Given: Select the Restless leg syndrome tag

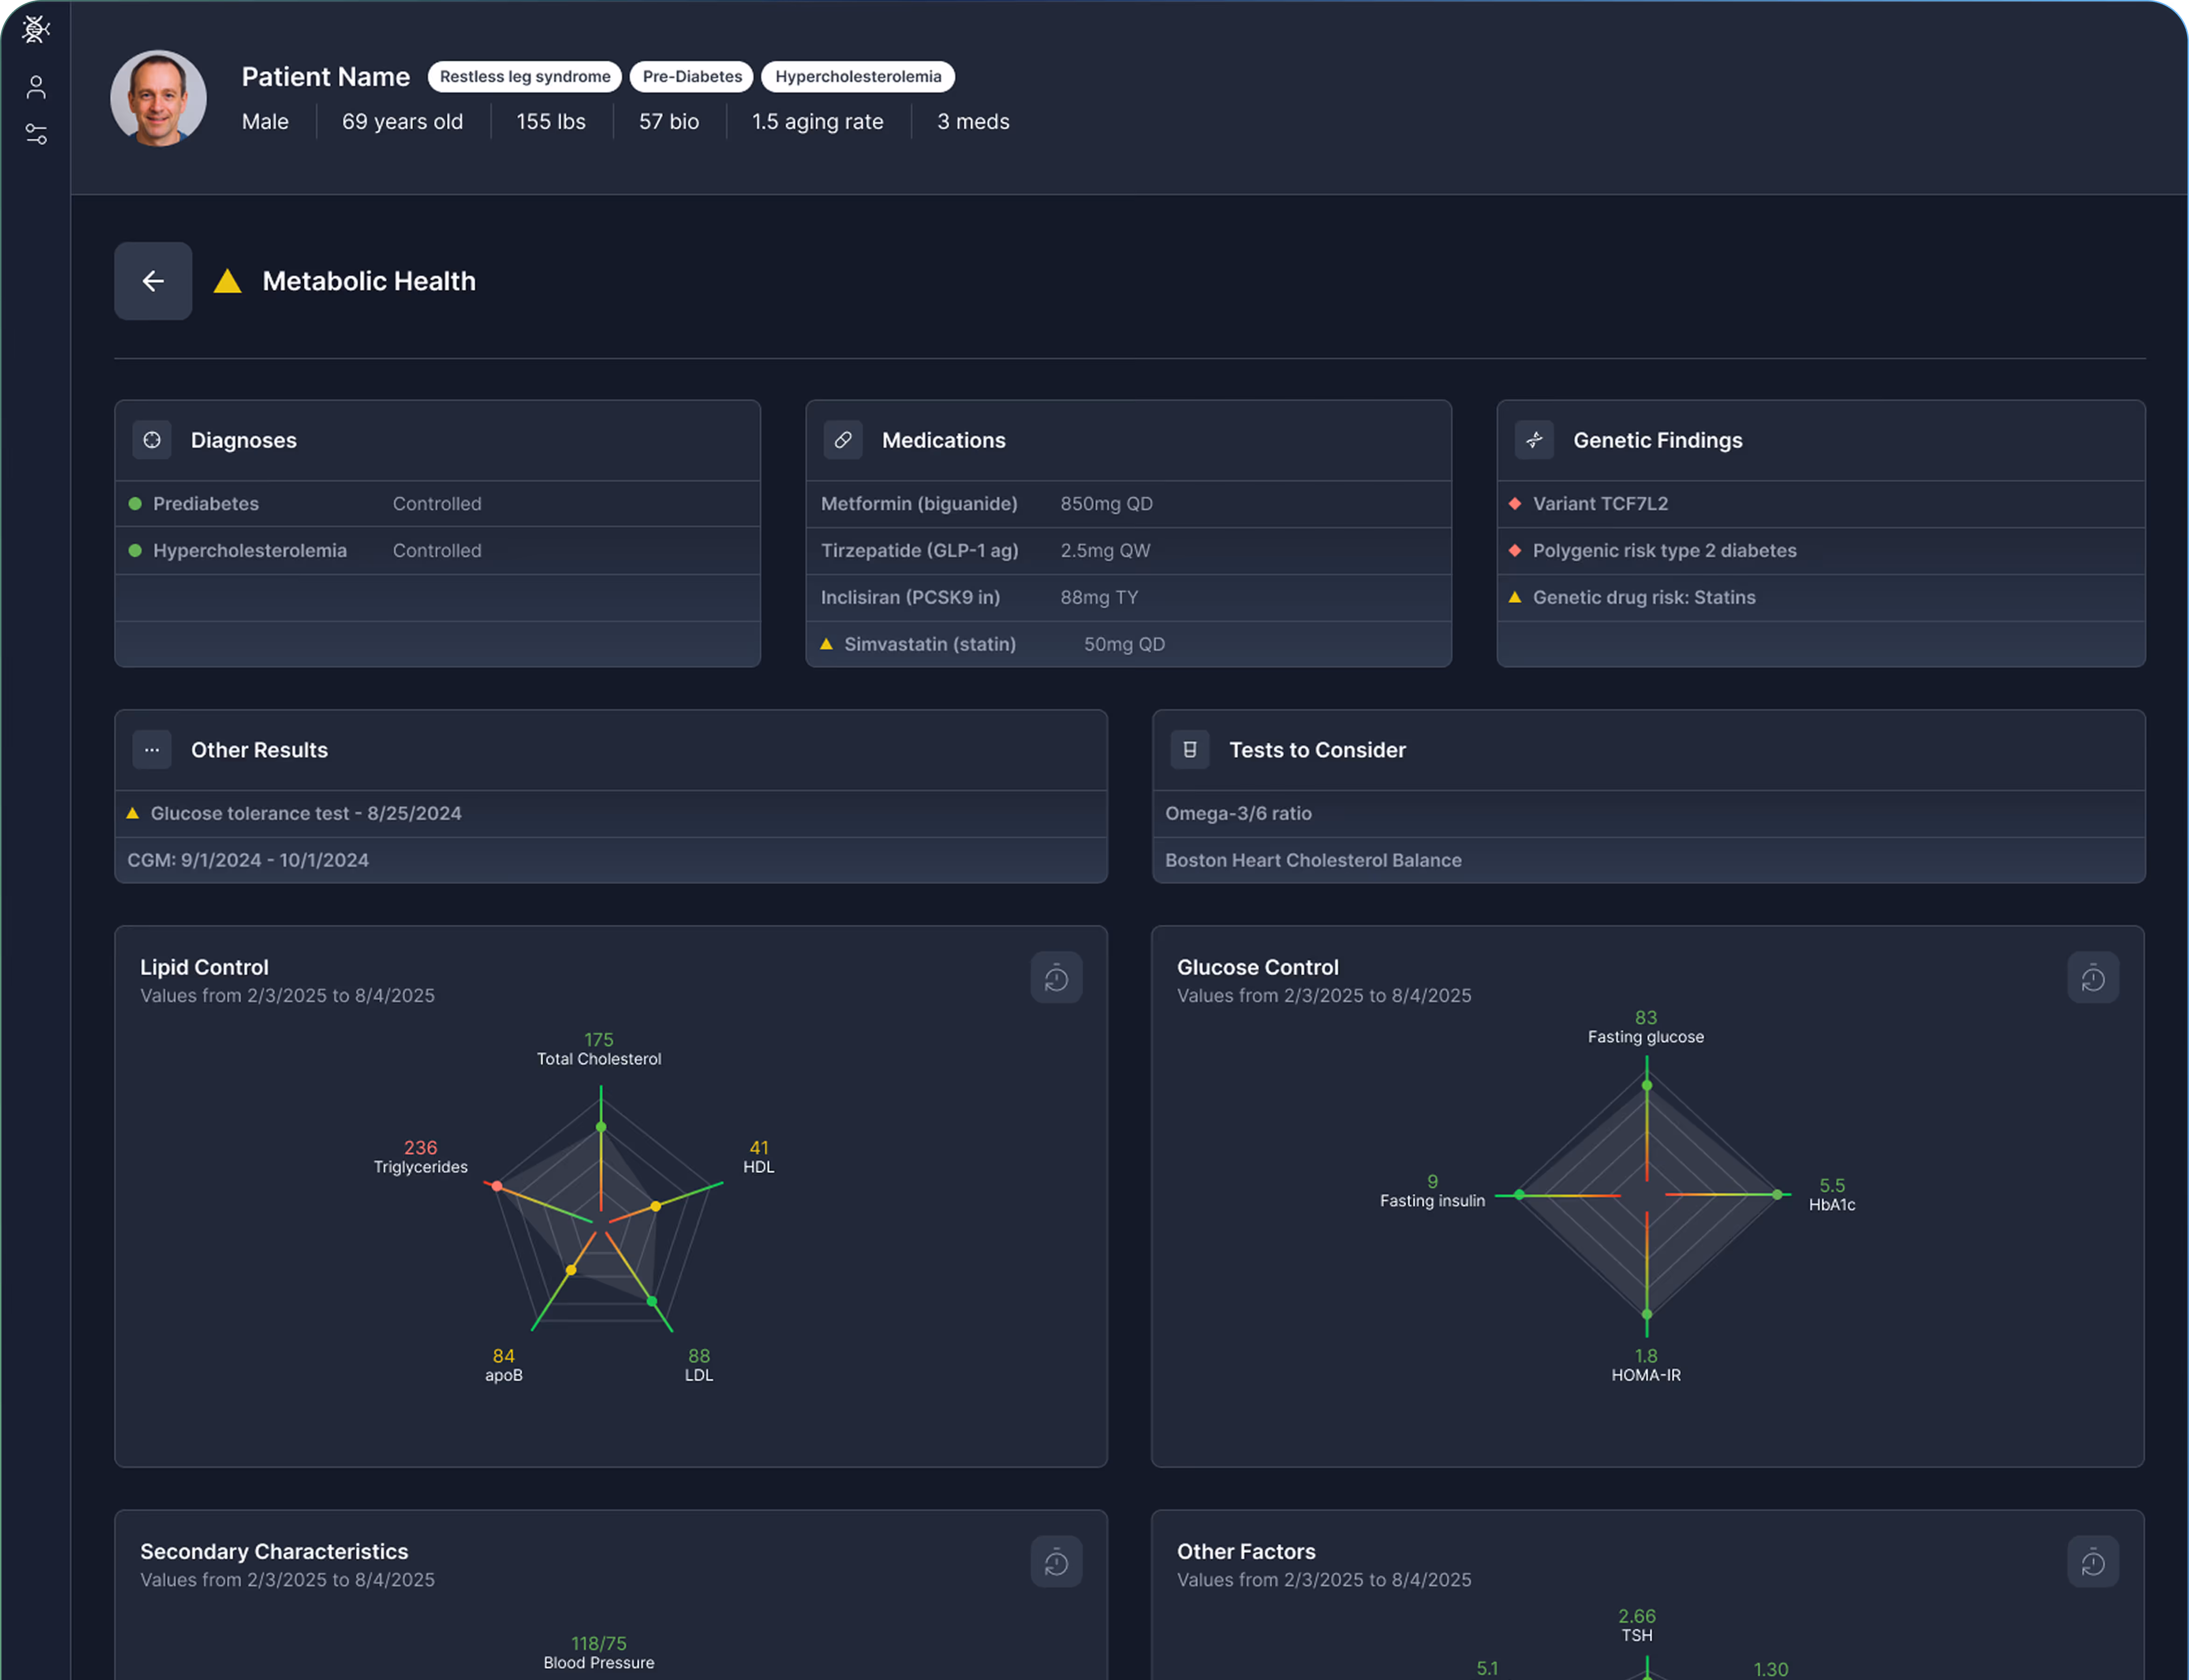Looking at the screenshot, I should tap(524, 77).
